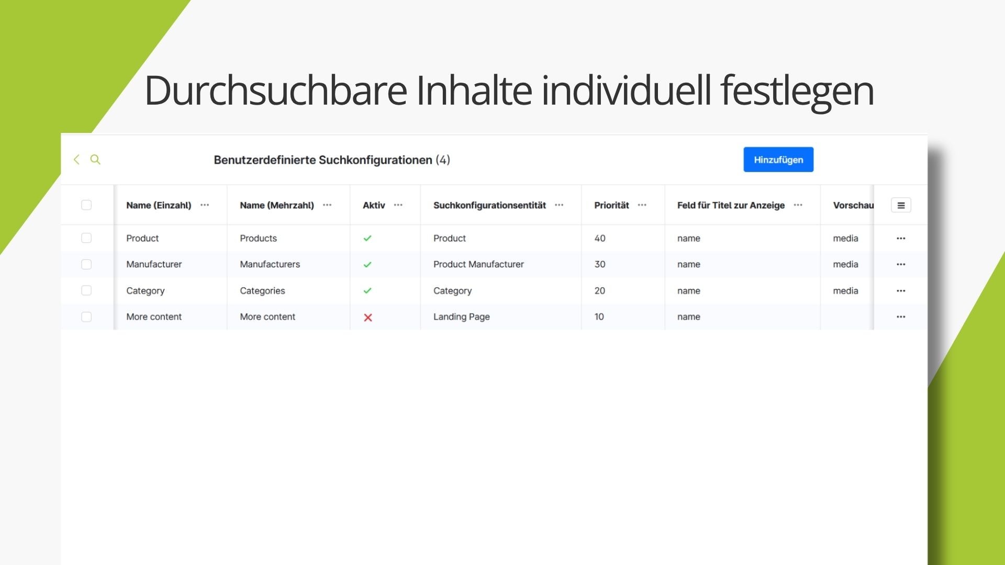Click the green Aktiv checkmark in Category row
The image size is (1005, 565).
coord(367,291)
